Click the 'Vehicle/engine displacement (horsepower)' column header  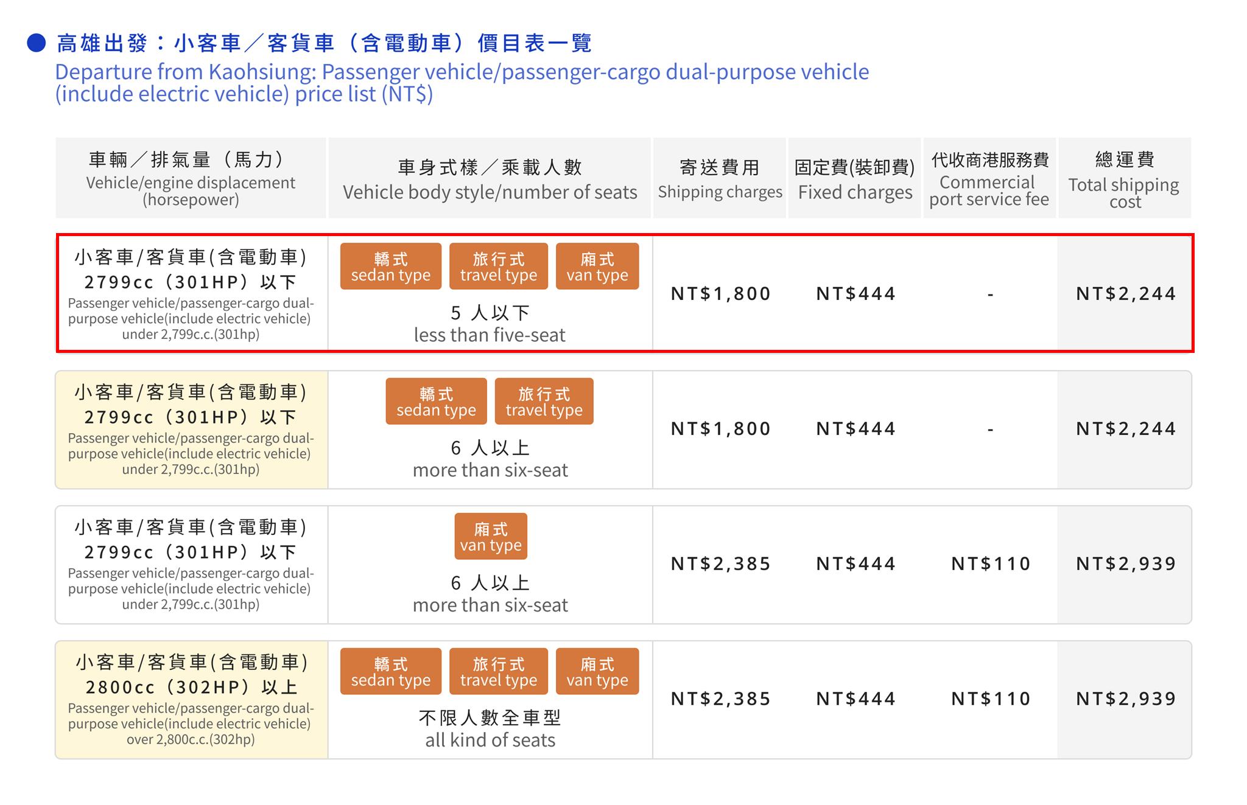pyautogui.click(x=191, y=178)
